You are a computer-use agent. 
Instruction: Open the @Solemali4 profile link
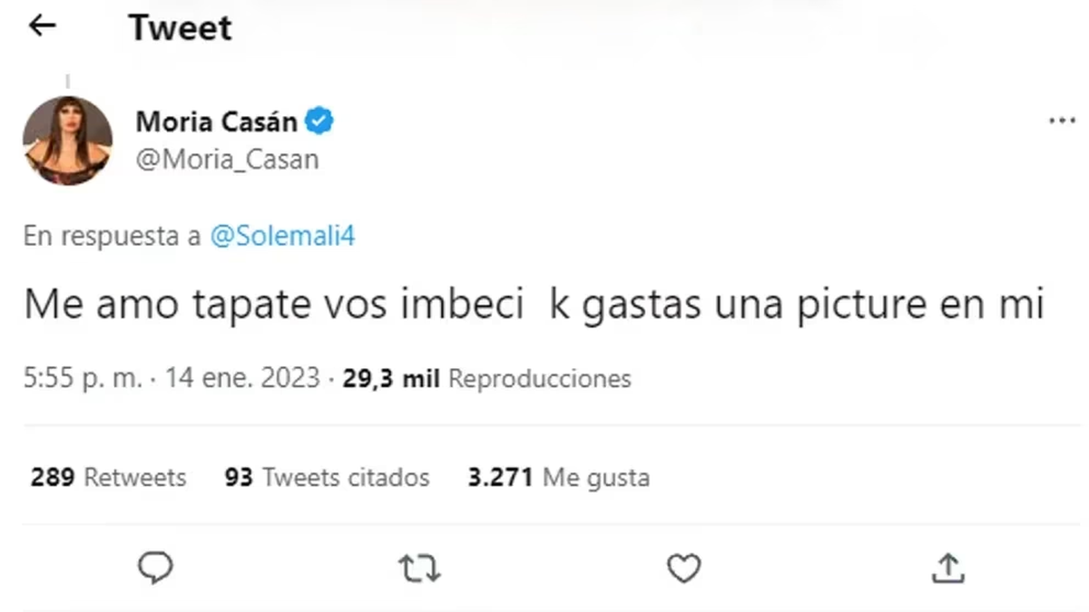(x=283, y=235)
